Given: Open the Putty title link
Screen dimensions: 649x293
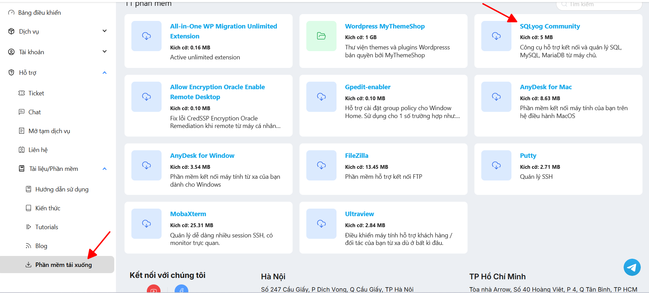Looking at the screenshot, I should 528,156.
